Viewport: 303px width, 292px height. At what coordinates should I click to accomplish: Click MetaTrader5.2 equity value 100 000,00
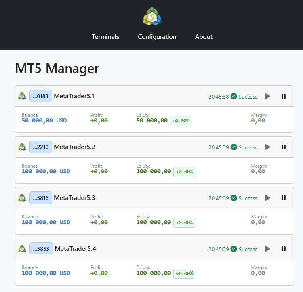[x=154, y=172]
